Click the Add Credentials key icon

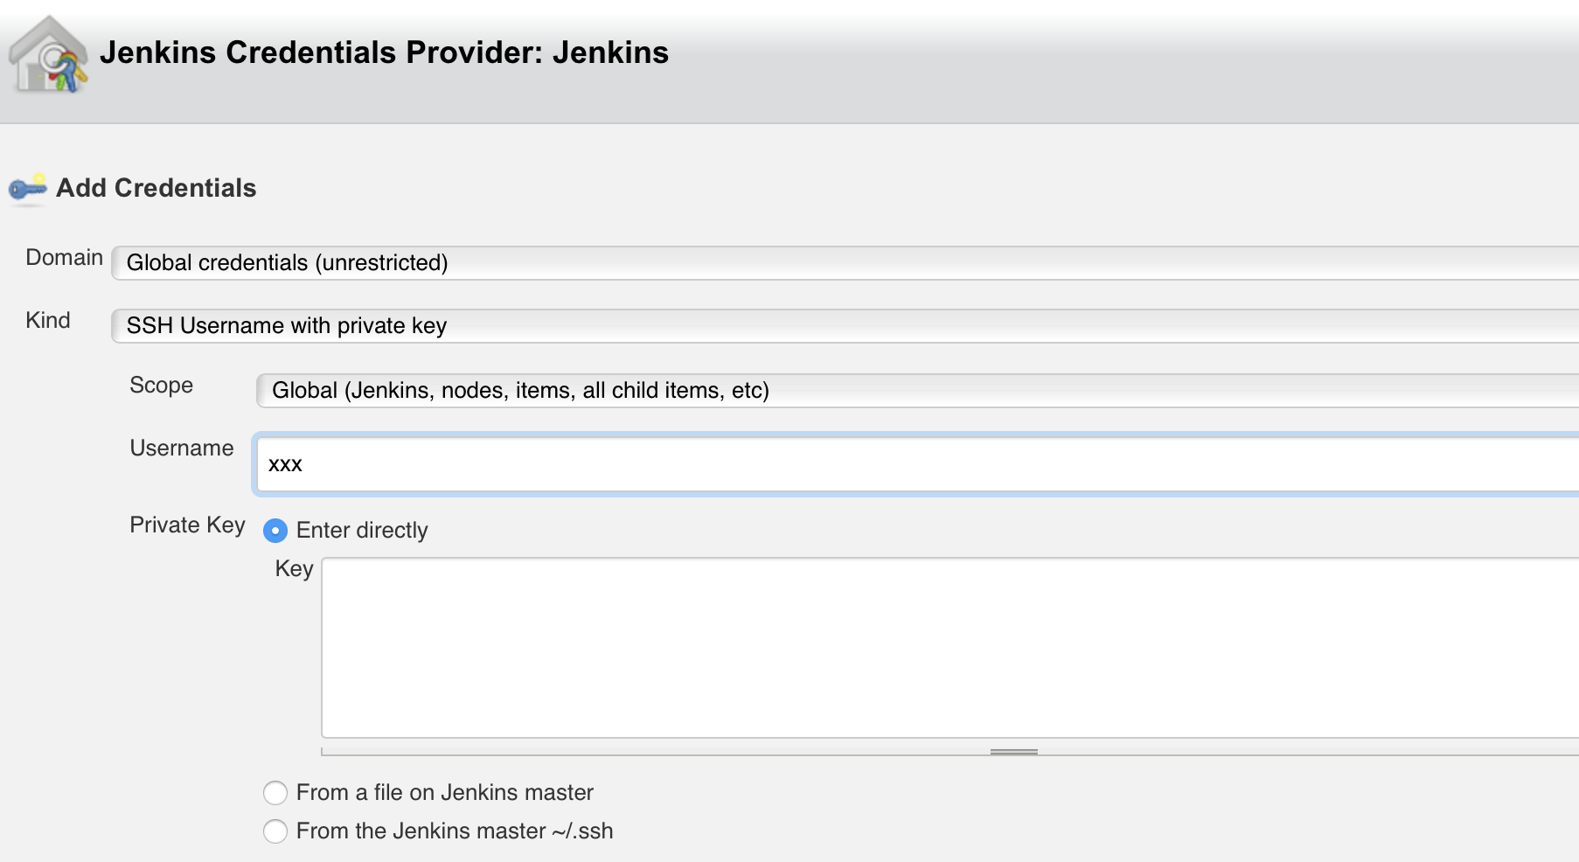[x=28, y=188]
